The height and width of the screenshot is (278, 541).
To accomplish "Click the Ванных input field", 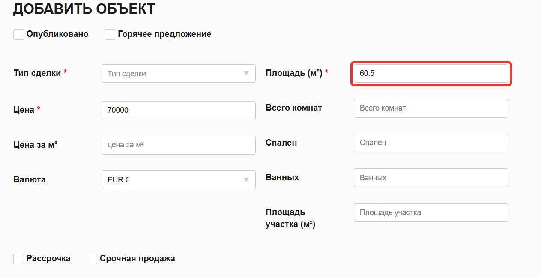I will (x=431, y=177).
